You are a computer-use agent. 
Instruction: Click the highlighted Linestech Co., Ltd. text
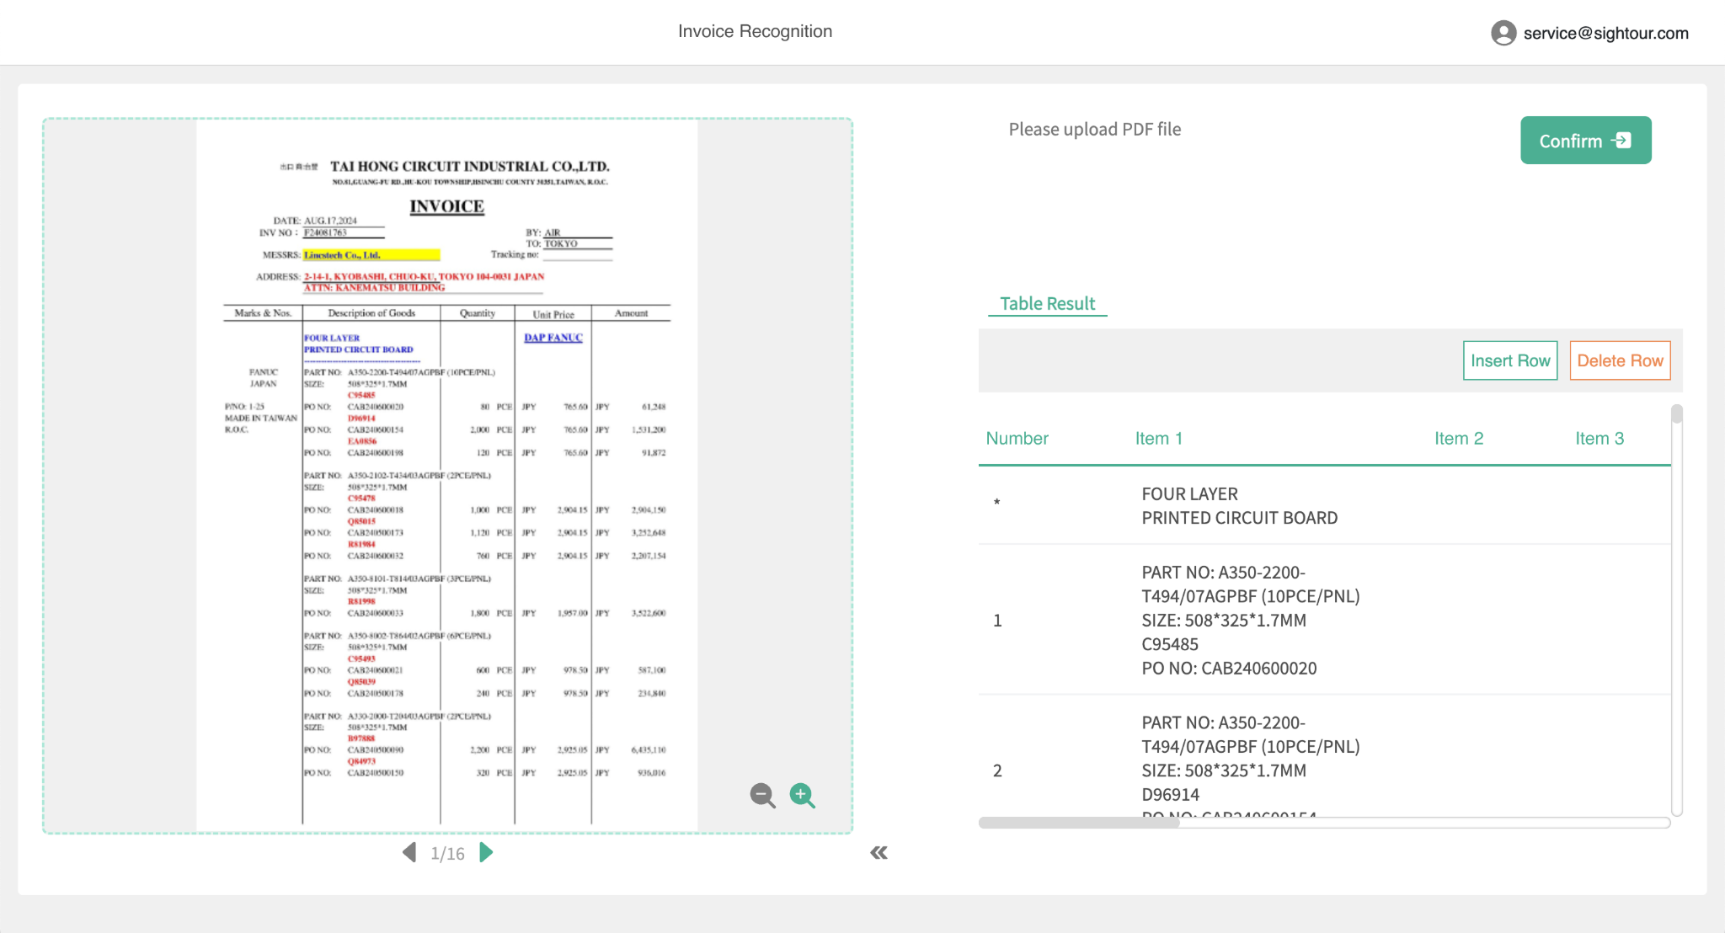[371, 255]
